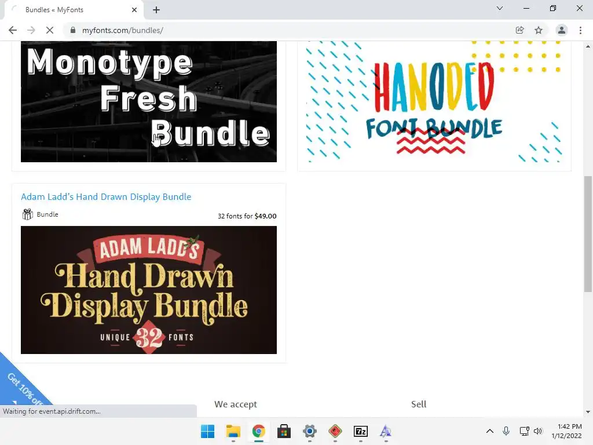Click the scrollbar down arrow
593x445 pixels.
point(588,412)
